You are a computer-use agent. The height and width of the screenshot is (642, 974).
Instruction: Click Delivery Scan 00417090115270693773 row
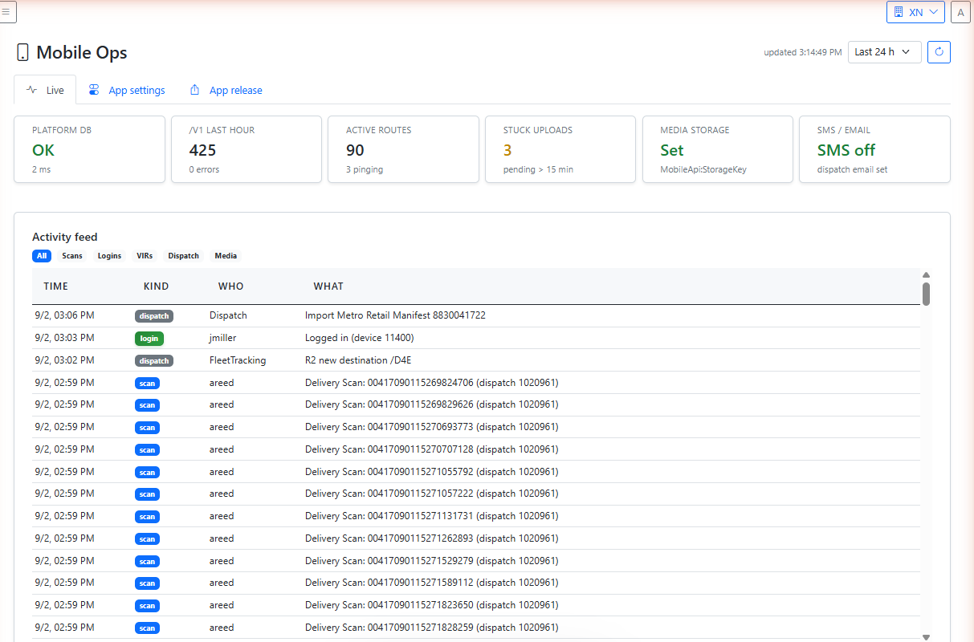476,427
